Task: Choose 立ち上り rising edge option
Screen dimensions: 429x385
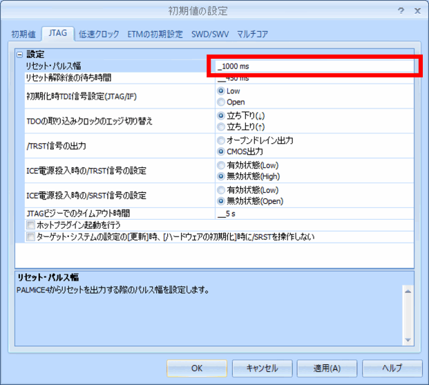Action: pyautogui.click(x=222, y=126)
